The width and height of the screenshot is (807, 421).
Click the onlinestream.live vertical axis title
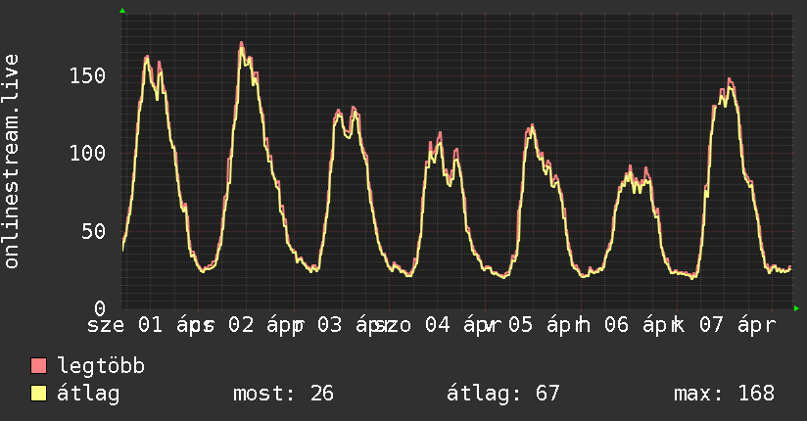pyautogui.click(x=12, y=162)
